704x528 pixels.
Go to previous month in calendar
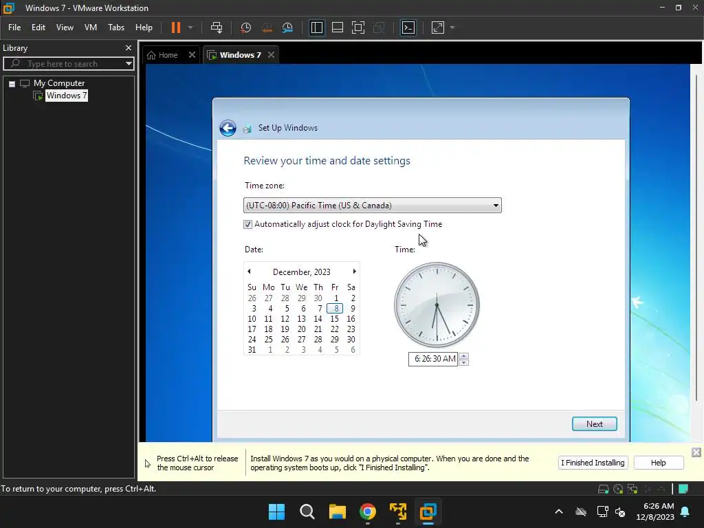coord(249,272)
